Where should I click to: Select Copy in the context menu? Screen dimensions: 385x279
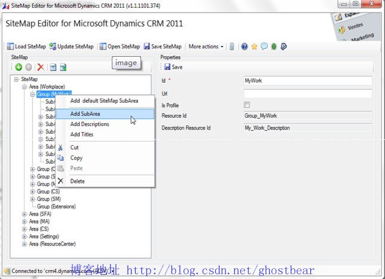pyautogui.click(x=105, y=158)
